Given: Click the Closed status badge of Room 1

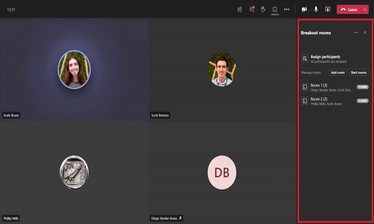Looking at the screenshot, I should pyautogui.click(x=362, y=87).
